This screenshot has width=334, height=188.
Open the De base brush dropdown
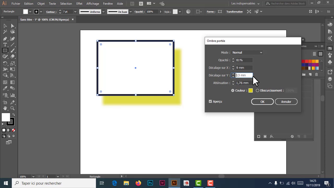click(131, 11)
